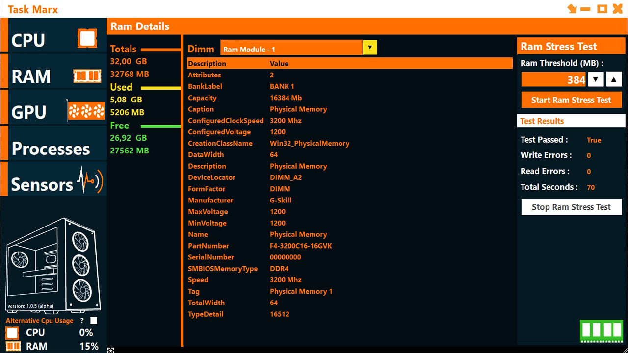Click the orange undo arrow in the title bar
The height and width of the screenshot is (353, 628).
pos(572,8)
